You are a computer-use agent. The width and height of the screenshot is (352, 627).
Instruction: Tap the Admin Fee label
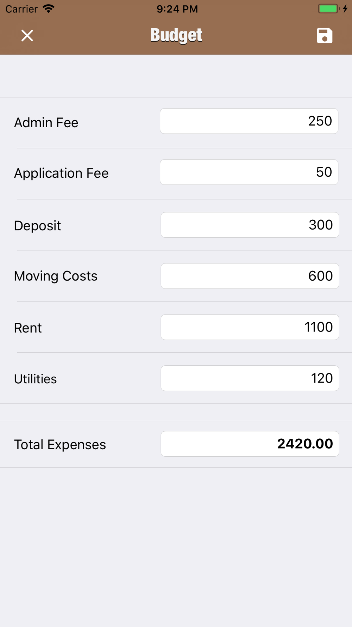click(x=46, y=123)
